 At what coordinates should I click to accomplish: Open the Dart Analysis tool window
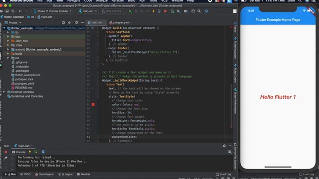coord(44,174)
